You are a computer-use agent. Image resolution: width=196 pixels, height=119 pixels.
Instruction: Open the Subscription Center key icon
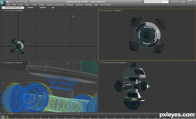(x=174, y=2)
